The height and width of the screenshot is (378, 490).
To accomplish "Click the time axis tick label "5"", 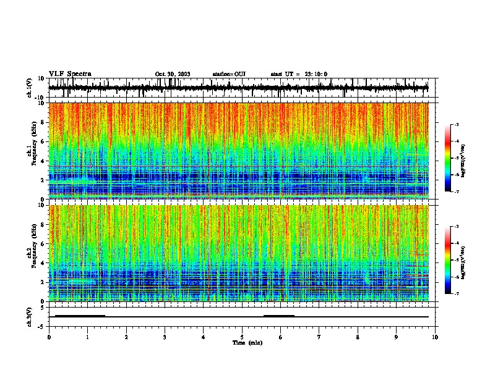I will tap(242, 337).
